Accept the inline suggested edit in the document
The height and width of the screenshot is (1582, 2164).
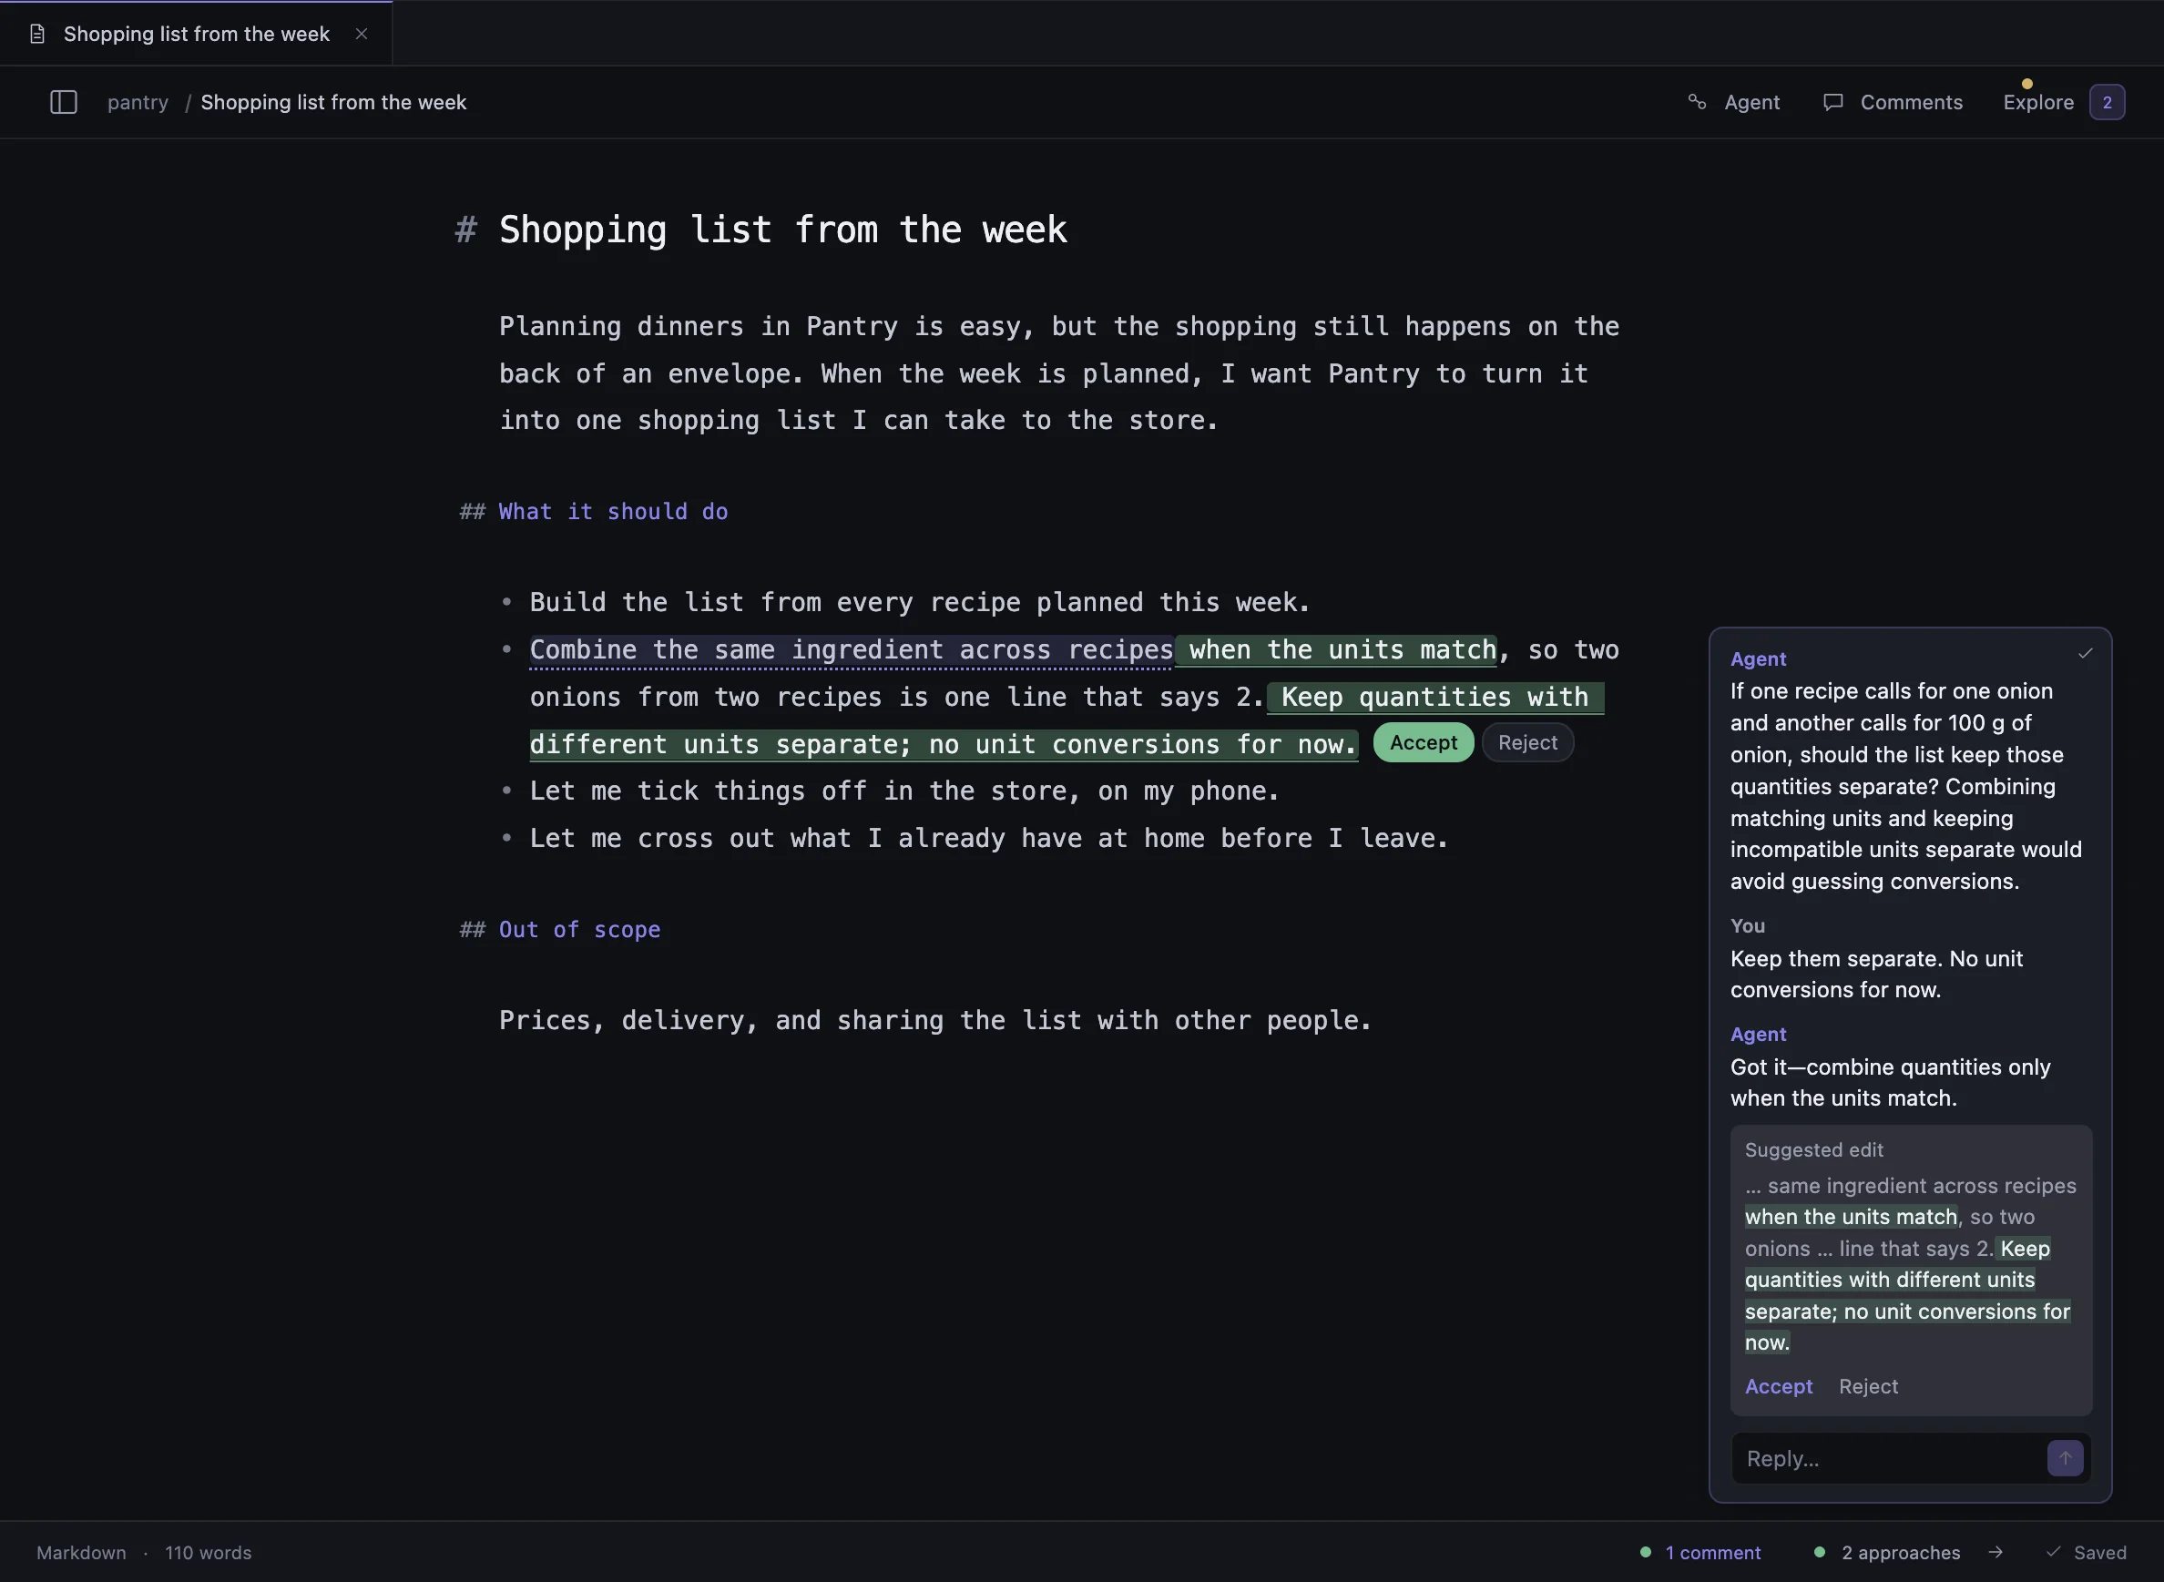click(x=1423, y=743)
